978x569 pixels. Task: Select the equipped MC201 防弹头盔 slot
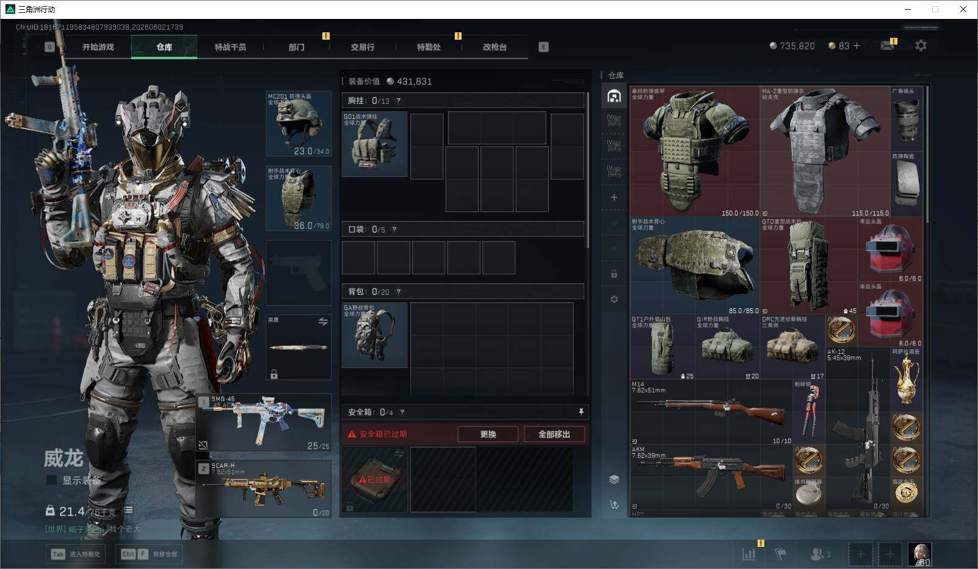point(299,123)
